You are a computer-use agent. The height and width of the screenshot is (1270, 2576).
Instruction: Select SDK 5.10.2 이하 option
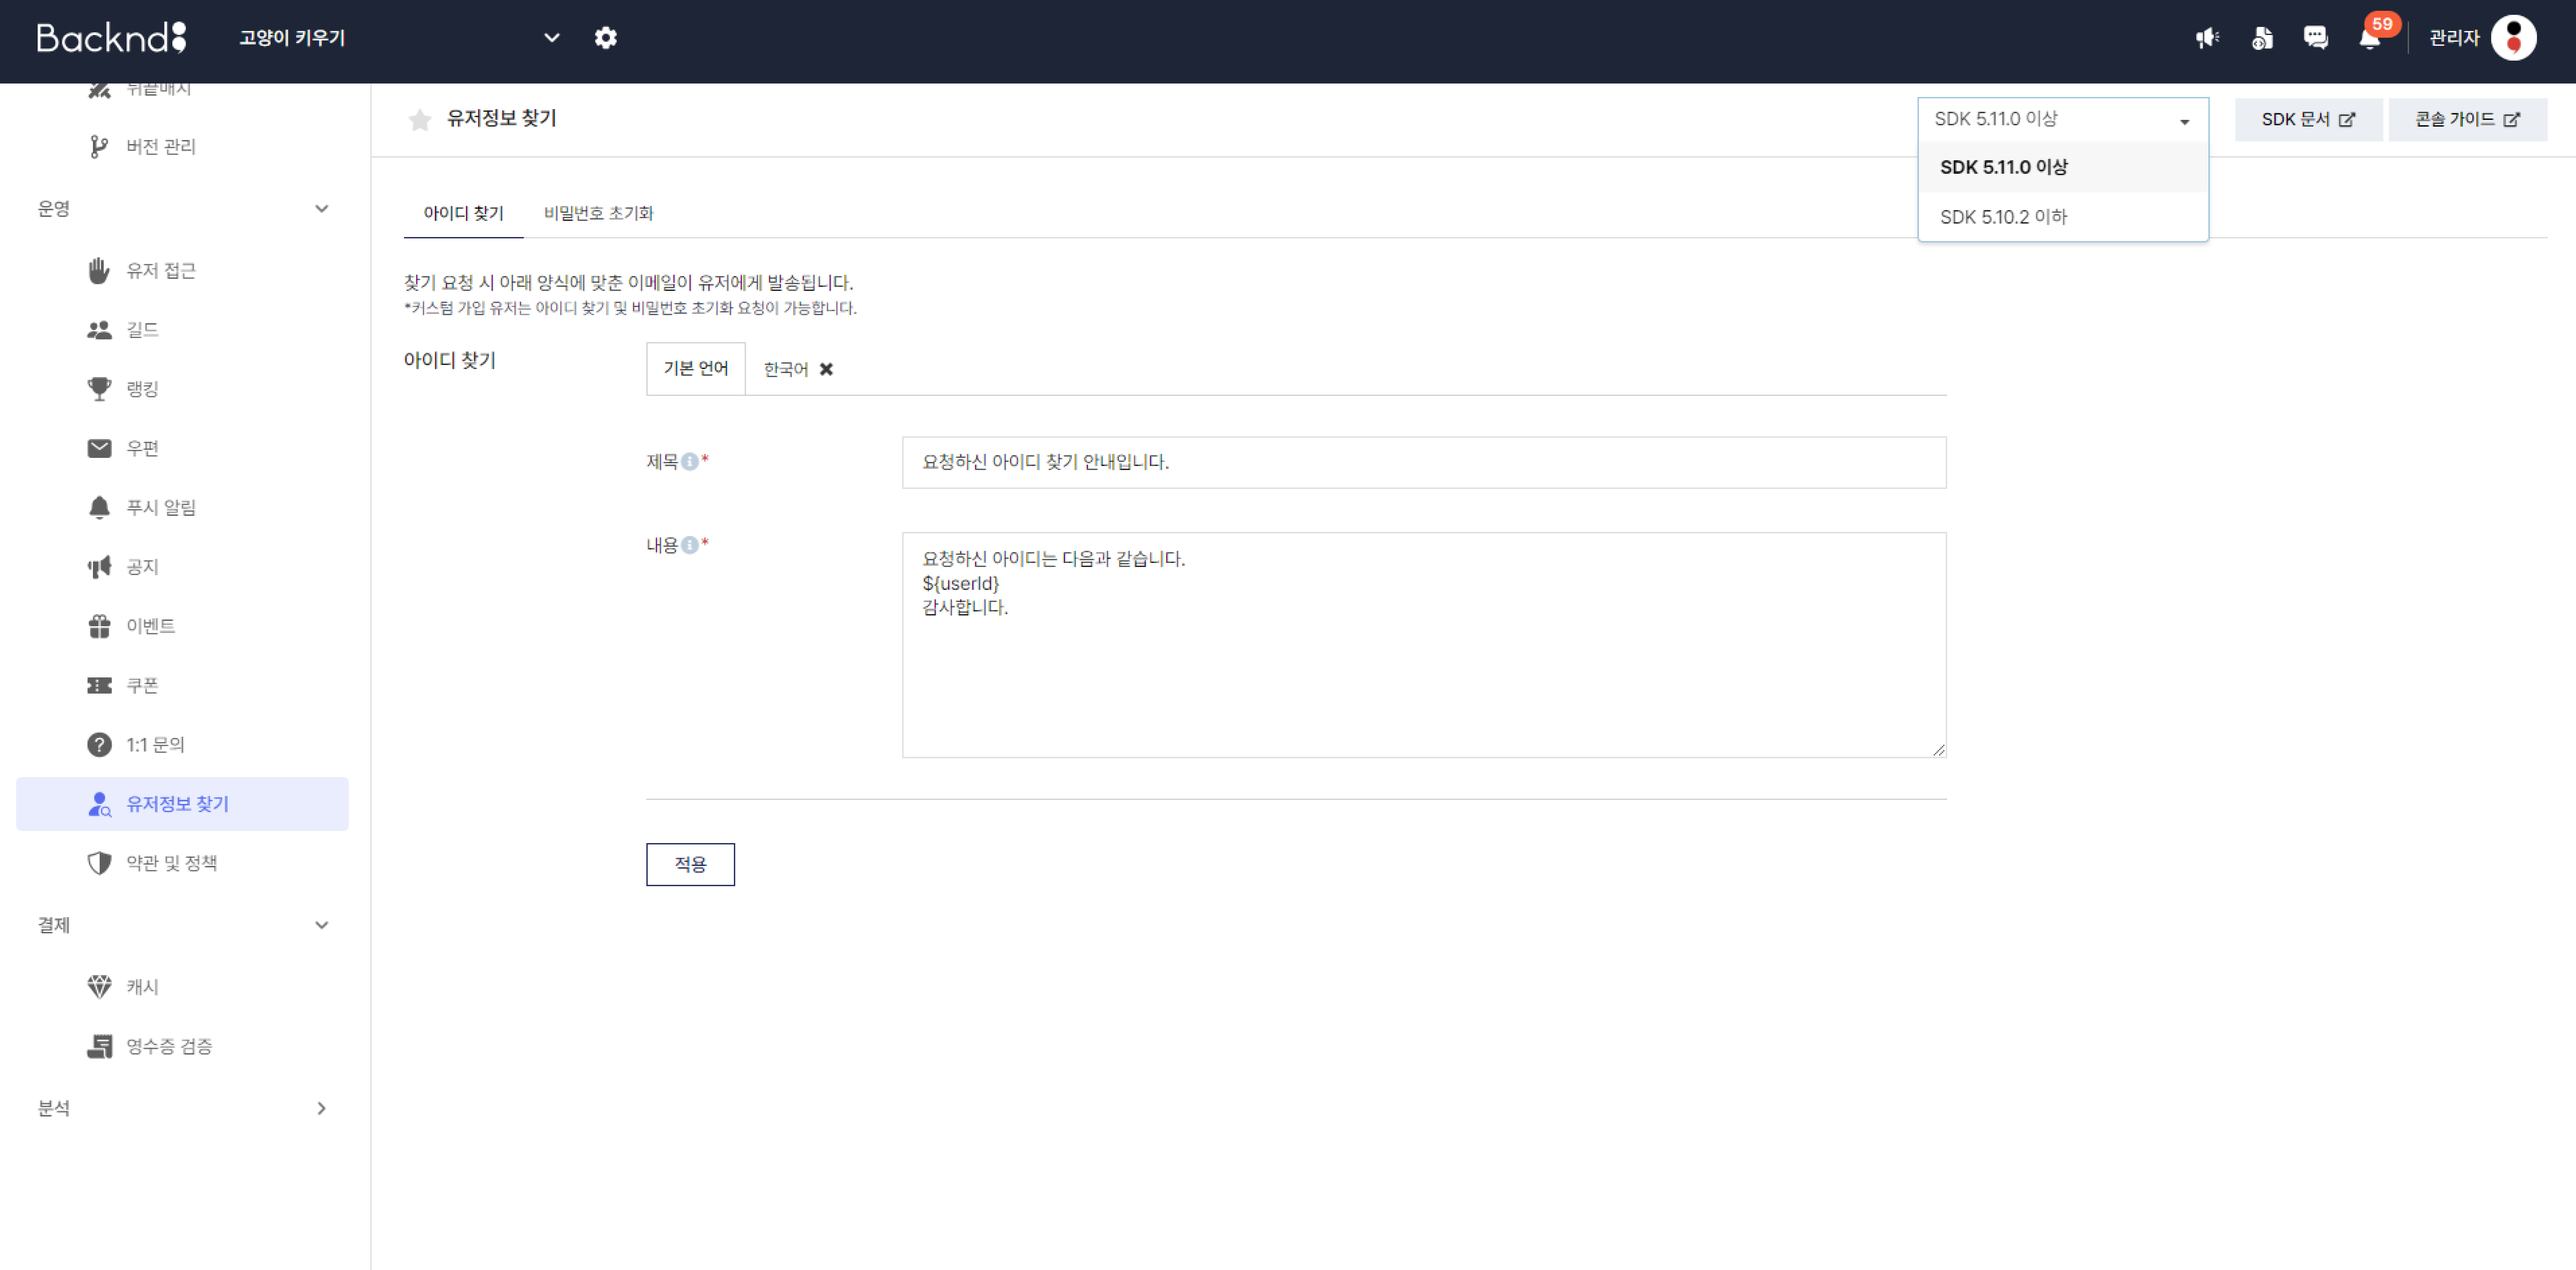(x=2003, y=217)
